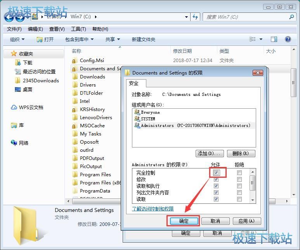This screenshot has height=250, width=300.
Task: Select the locked MSOCache folder icon
Action: (x=74, y=126)
